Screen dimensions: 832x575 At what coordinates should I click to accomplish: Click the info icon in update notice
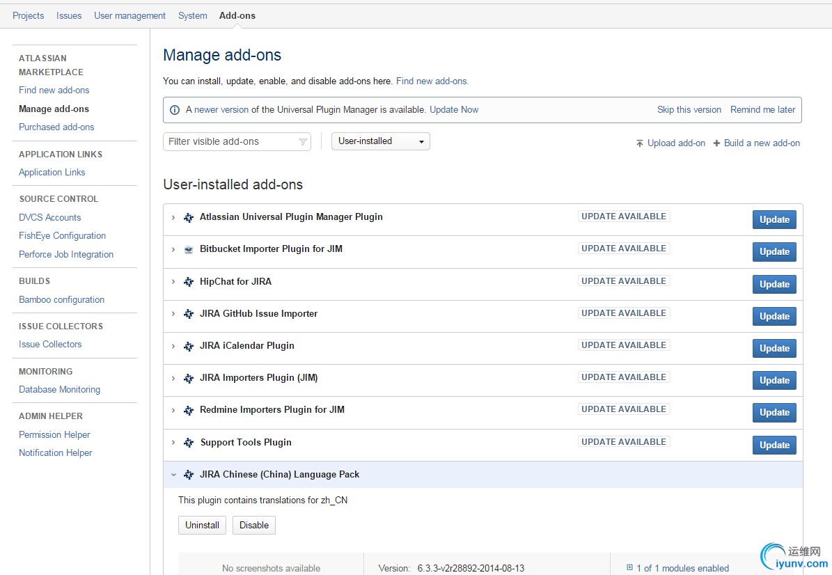tap(175, 110)
